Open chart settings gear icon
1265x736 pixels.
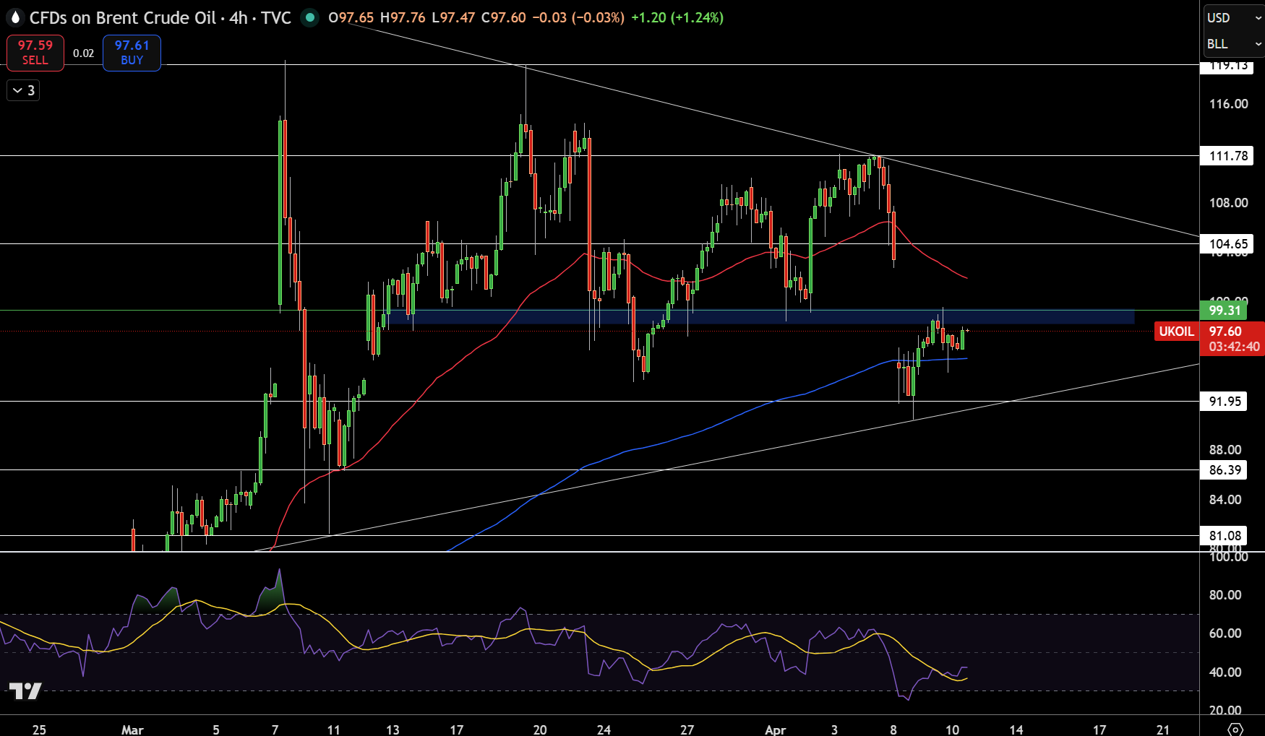[1236, 729]
